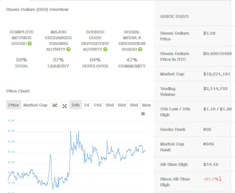Select the 7d time range

click(x=86, y=105)
